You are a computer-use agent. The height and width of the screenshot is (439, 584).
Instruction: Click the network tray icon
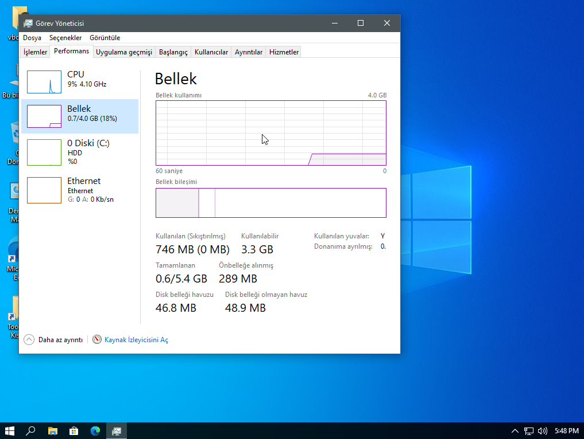point(528,431)
